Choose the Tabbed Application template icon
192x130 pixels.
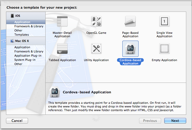tap(62, 48)
